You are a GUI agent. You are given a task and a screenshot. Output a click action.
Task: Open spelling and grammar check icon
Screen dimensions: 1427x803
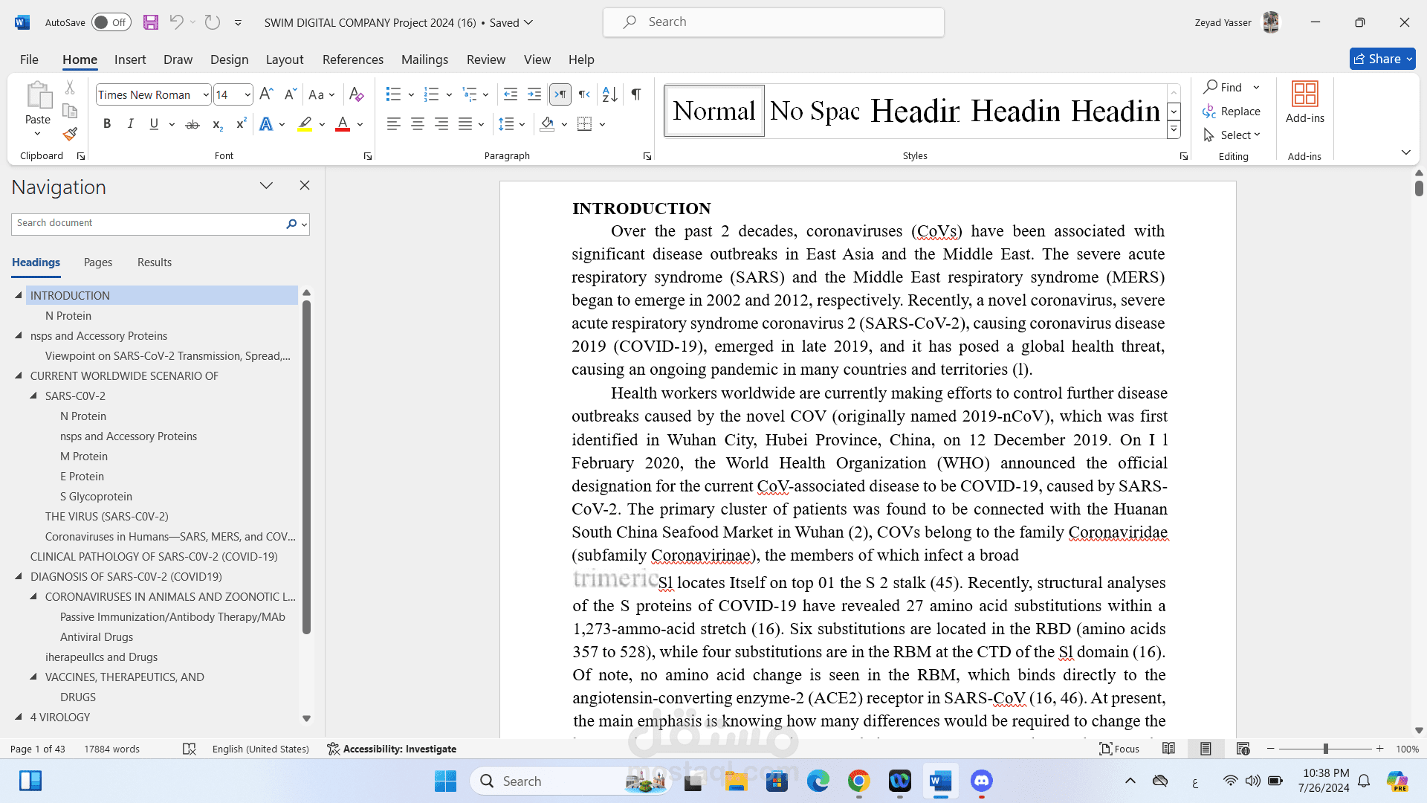(190, 749)
